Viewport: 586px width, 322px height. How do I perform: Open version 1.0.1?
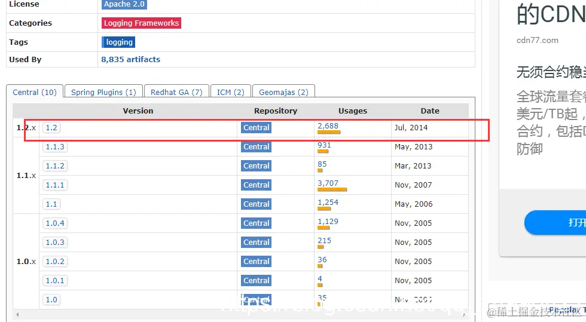click(55, 280)
